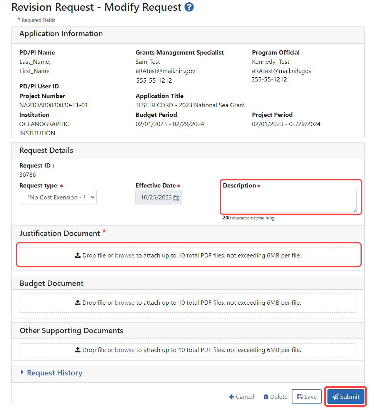Click Budget Period dates value
Viewport: 374px width, 410px height.
pos(170,124)
